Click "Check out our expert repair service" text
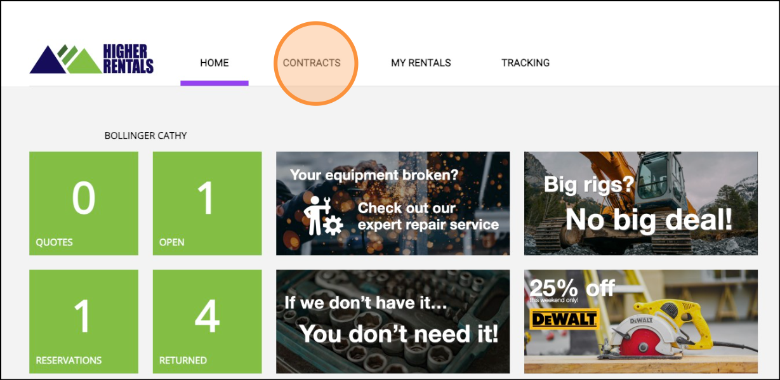This screenshot has width=780, height=380. coord(428,216)
